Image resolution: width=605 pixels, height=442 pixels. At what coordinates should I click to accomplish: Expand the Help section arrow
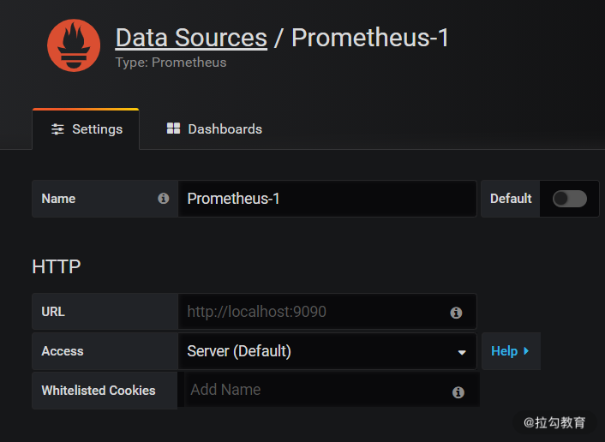(x=526, y=351)
